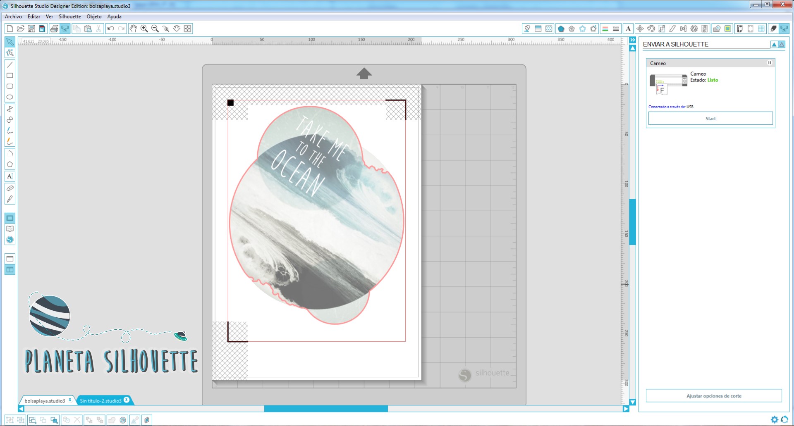794x426 pixels.
Task: Collapse side panel with double-chevron arrow
Action: 632,40
